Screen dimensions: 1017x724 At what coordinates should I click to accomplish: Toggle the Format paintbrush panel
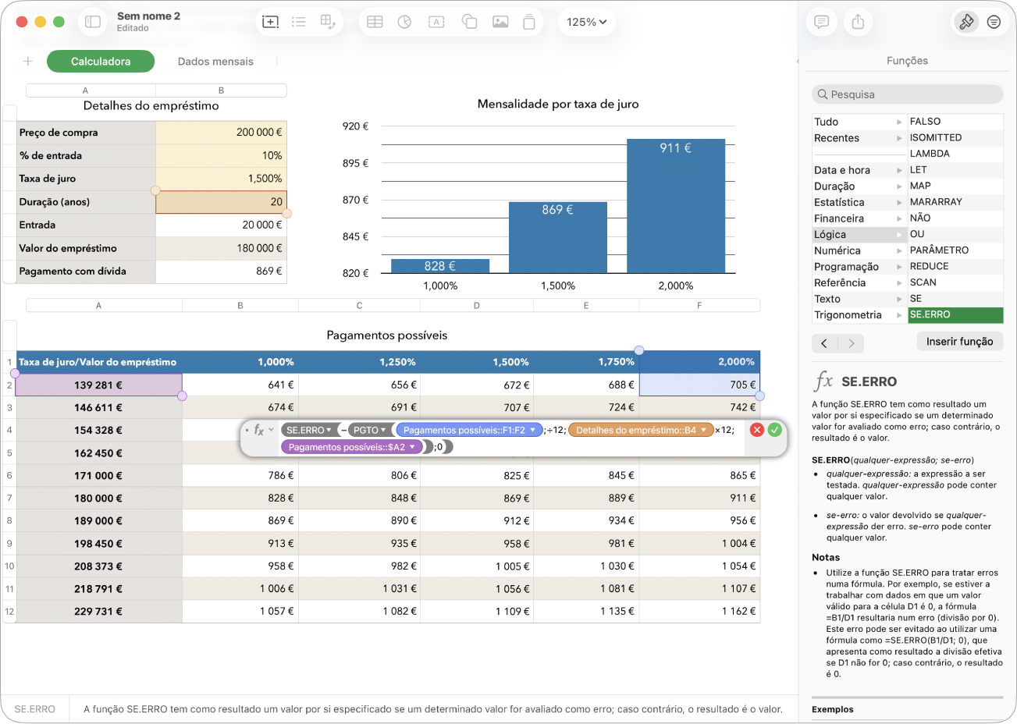pos(966,22)
